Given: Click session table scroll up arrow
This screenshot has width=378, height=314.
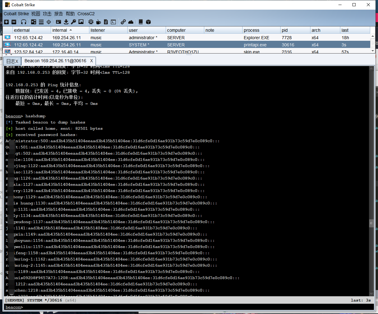Looking at the screenshot, I should click(x=372, y=36).
